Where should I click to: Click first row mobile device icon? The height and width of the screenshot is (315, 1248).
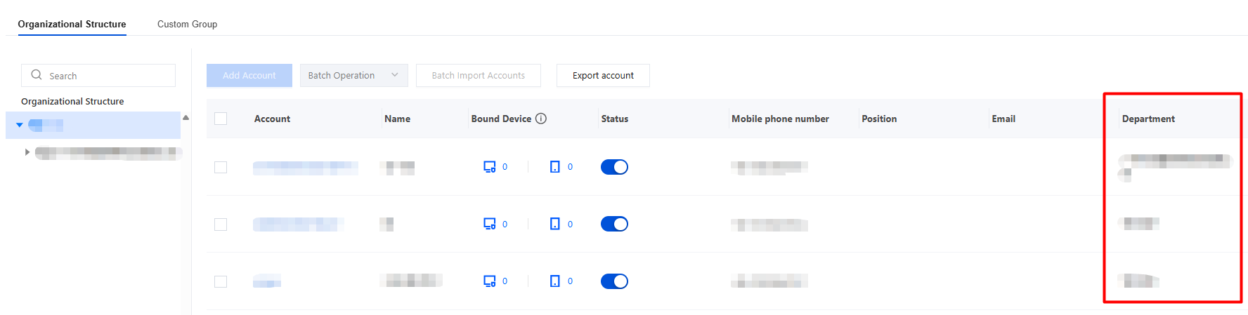(x=555, y=167)
